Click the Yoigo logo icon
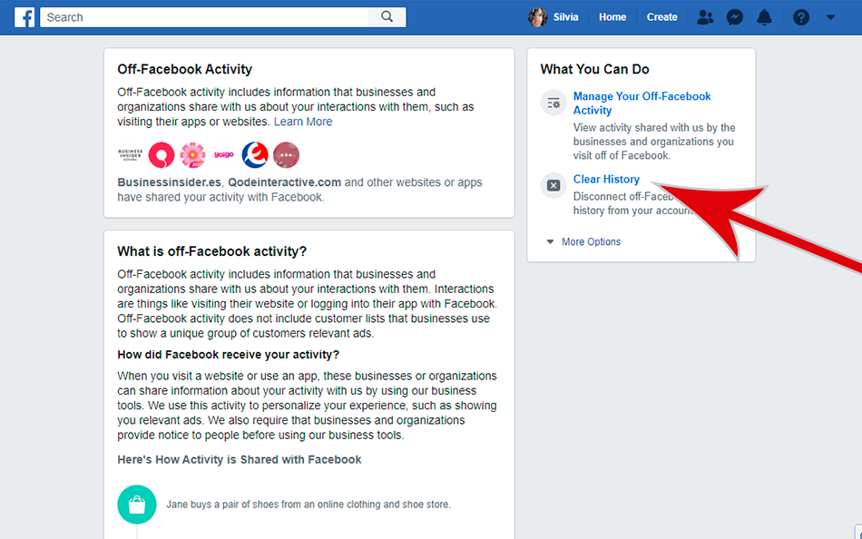 click(x=224, y=154)
